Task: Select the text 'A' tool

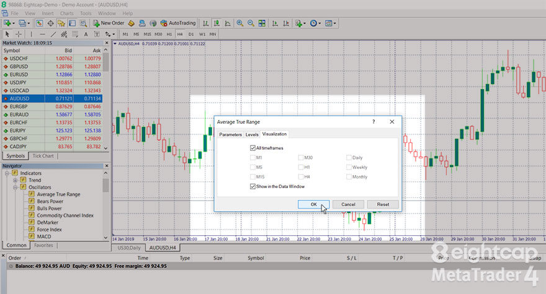Action: coord(86,34)
